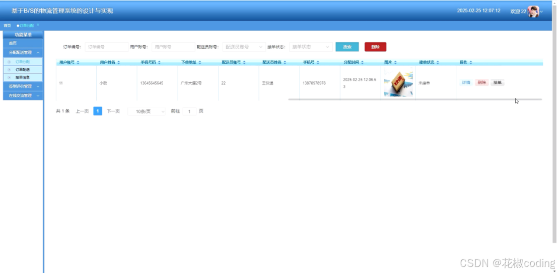Open the user dropdown arrow next to avatar
This screenshot has height=273, width=557.
click(x=541, y=12)
